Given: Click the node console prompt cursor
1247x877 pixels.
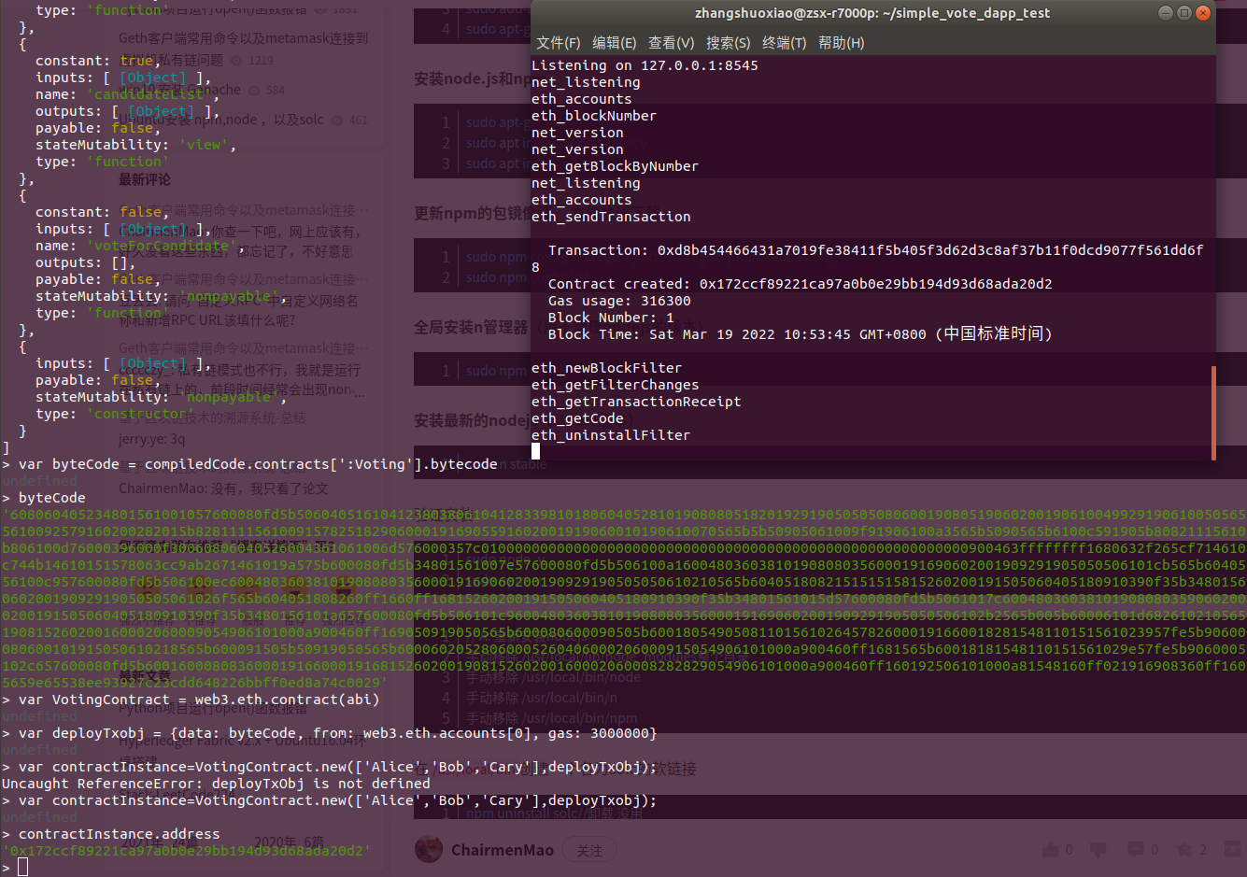Looking at the screenshot, I should pos(23,868).
